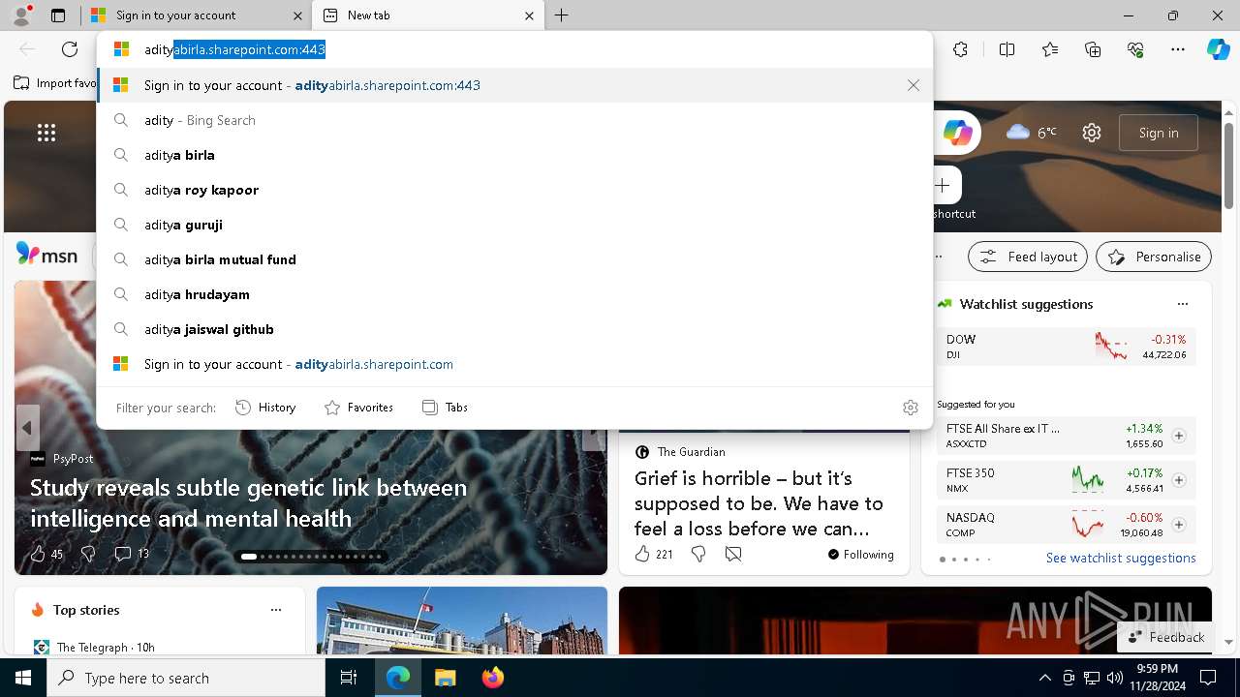This screenshot has height=697, width=1240.
Task: Filter search by Tabs
Action: [445, 408]
